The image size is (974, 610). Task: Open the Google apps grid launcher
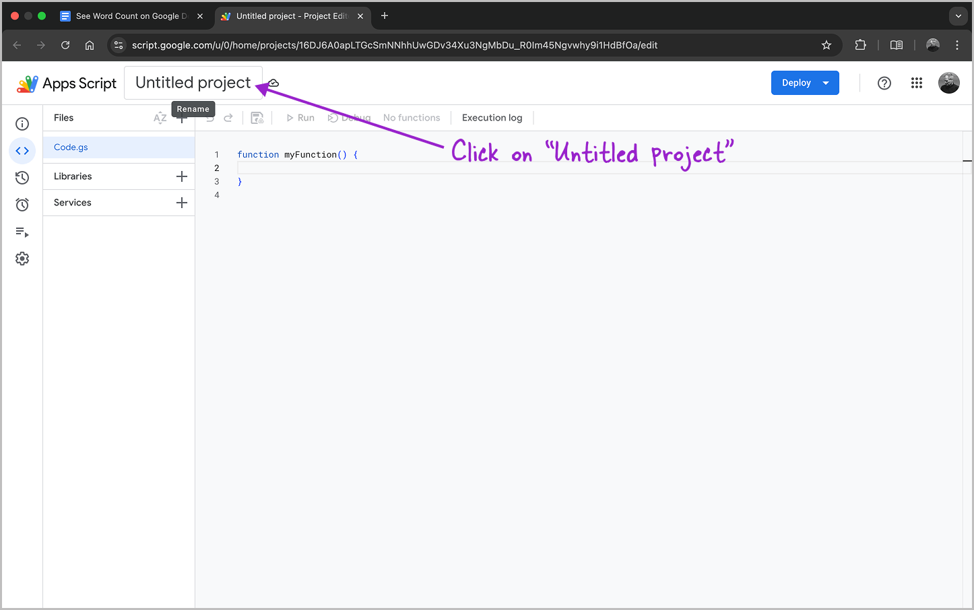(x=916, y=83)
